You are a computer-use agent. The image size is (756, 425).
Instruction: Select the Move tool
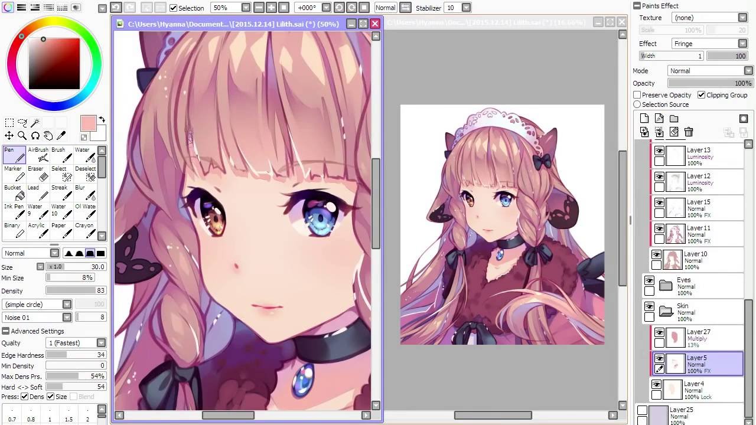pyautogui.click(x=9, y=136)
